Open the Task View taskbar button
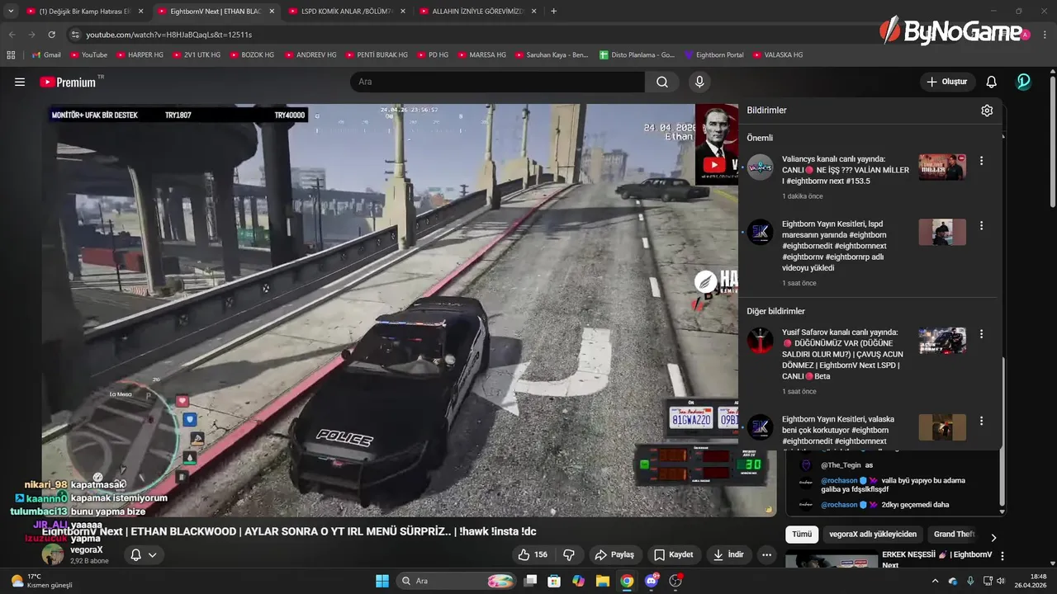Screen dimensions: 1057x594 pyautogui.click(x=531, y=581)
